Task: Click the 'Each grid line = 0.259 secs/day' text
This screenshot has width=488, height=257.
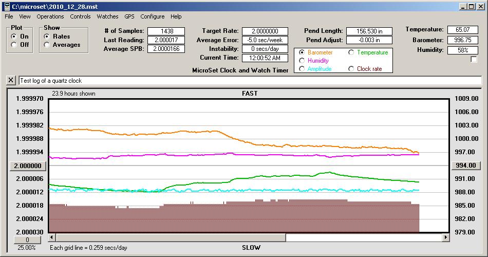Action: pos(88,248)
